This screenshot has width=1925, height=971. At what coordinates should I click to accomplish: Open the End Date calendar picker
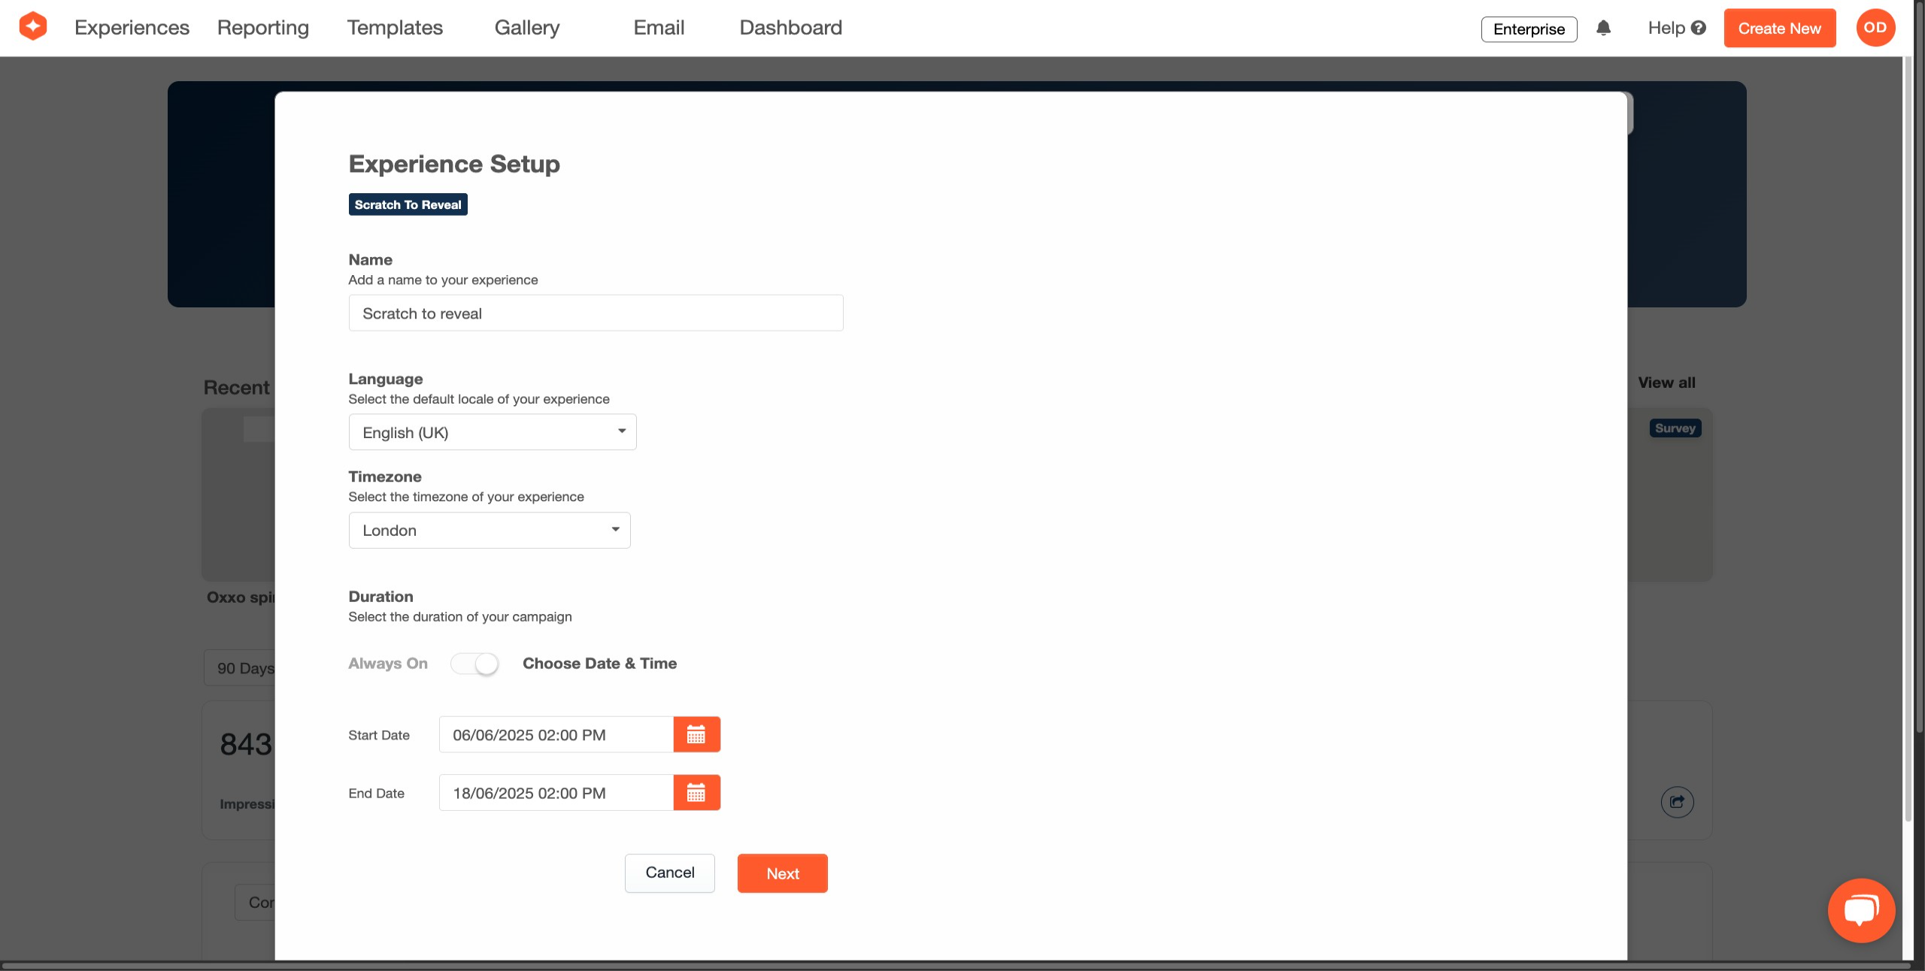point(696,792)
